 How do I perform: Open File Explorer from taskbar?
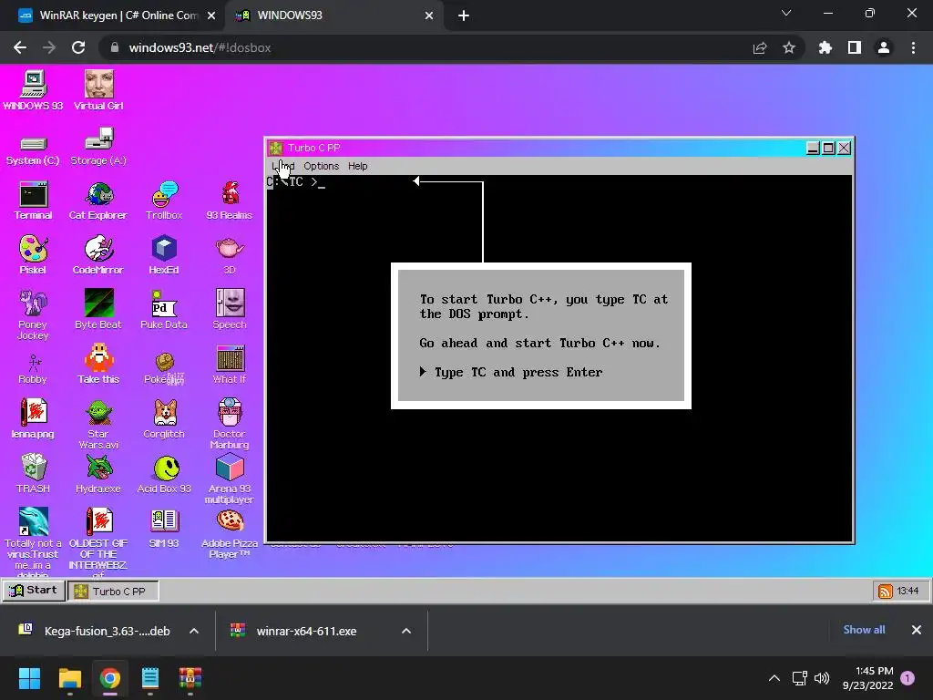[69, 678]
